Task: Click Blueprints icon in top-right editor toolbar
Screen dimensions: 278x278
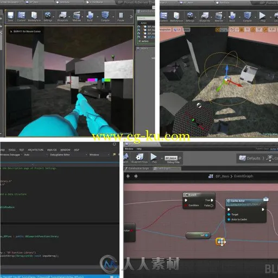Action: (205, 17)
